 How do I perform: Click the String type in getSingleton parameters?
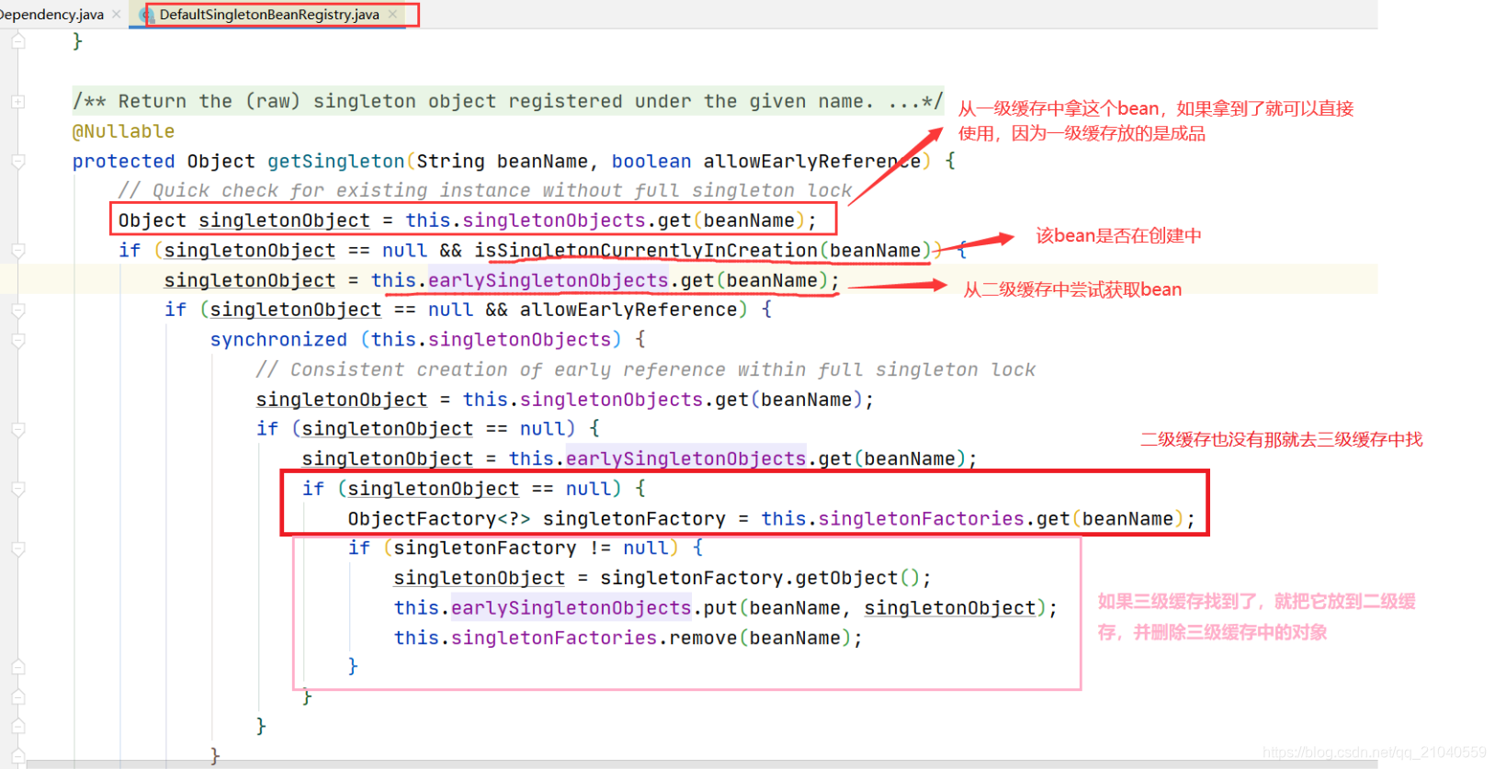[450, 161]
